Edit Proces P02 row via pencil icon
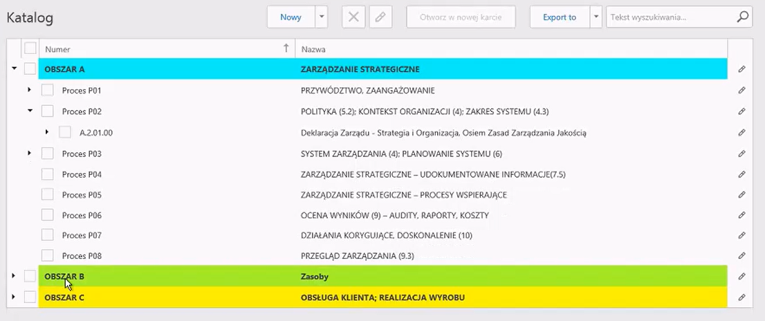This screenshot has width=765, height=321. tap(741, 111)
